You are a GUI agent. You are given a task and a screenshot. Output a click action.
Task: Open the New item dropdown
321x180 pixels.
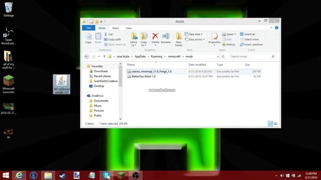[x=194, y=34]
